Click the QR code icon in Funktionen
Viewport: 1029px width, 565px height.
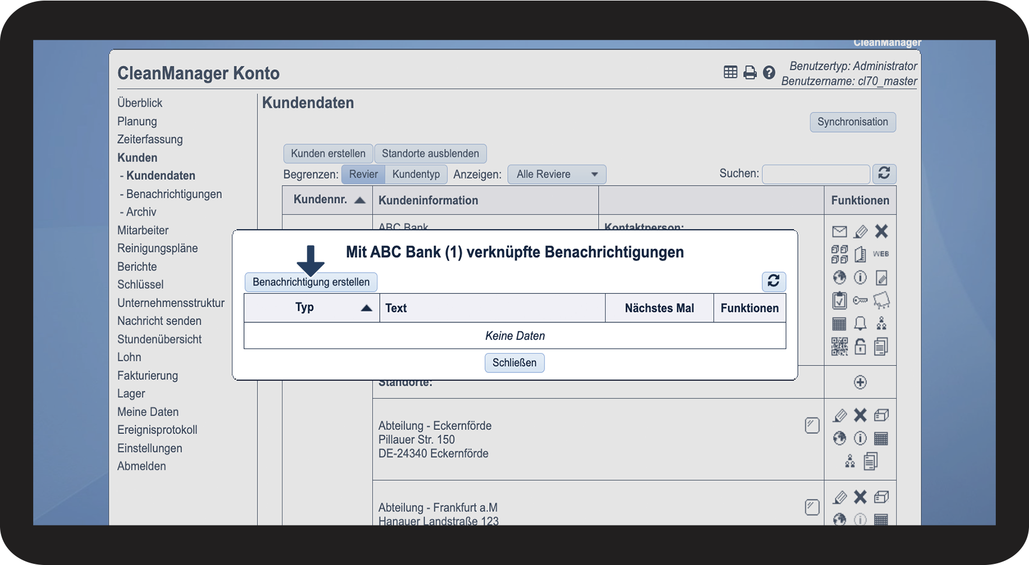click(x=839, y=347)
